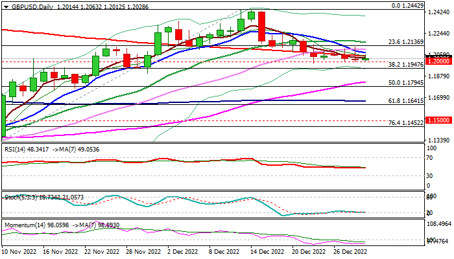This screenshot has width=454, height=259.
Task: Select the Fibonacci 23.6 1.21369 label
Action: (x=405, y=42)
